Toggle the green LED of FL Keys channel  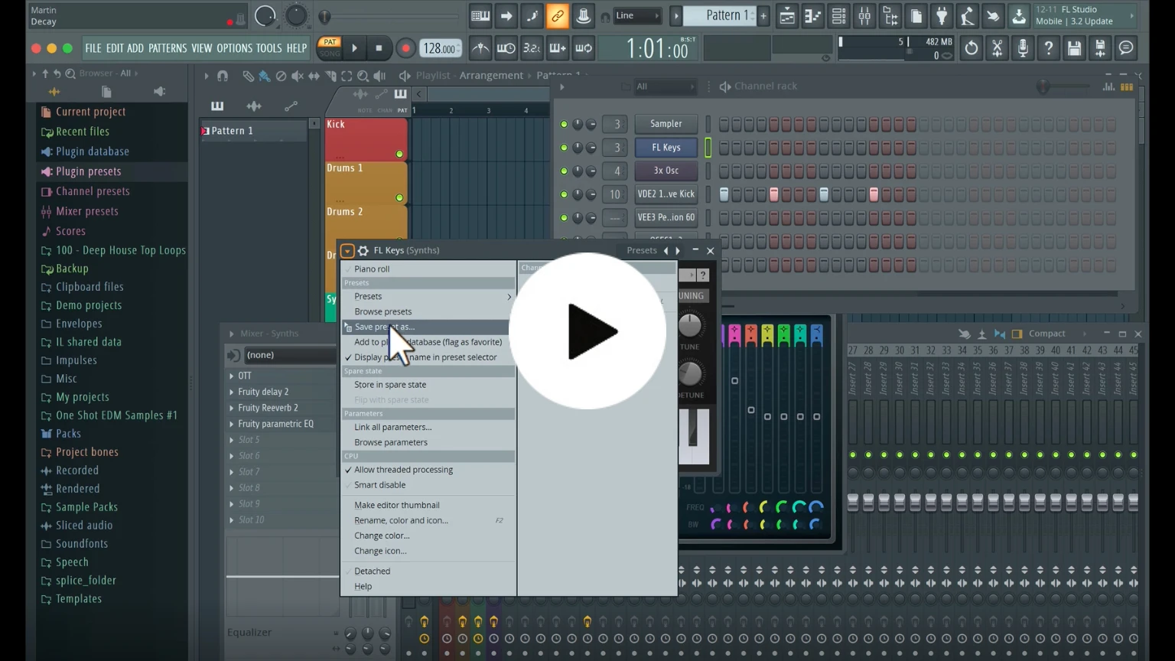click(564, 148)
